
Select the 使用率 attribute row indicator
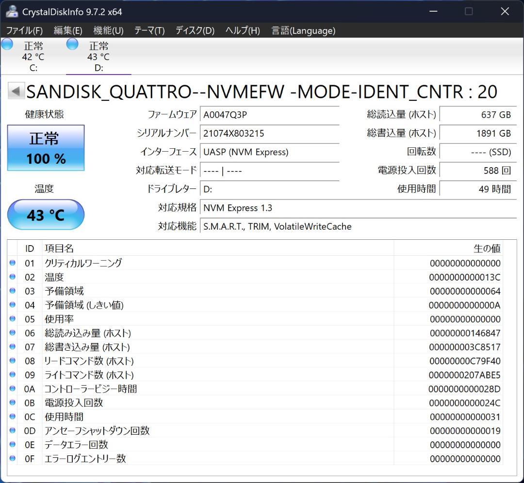tap(12, 319)
